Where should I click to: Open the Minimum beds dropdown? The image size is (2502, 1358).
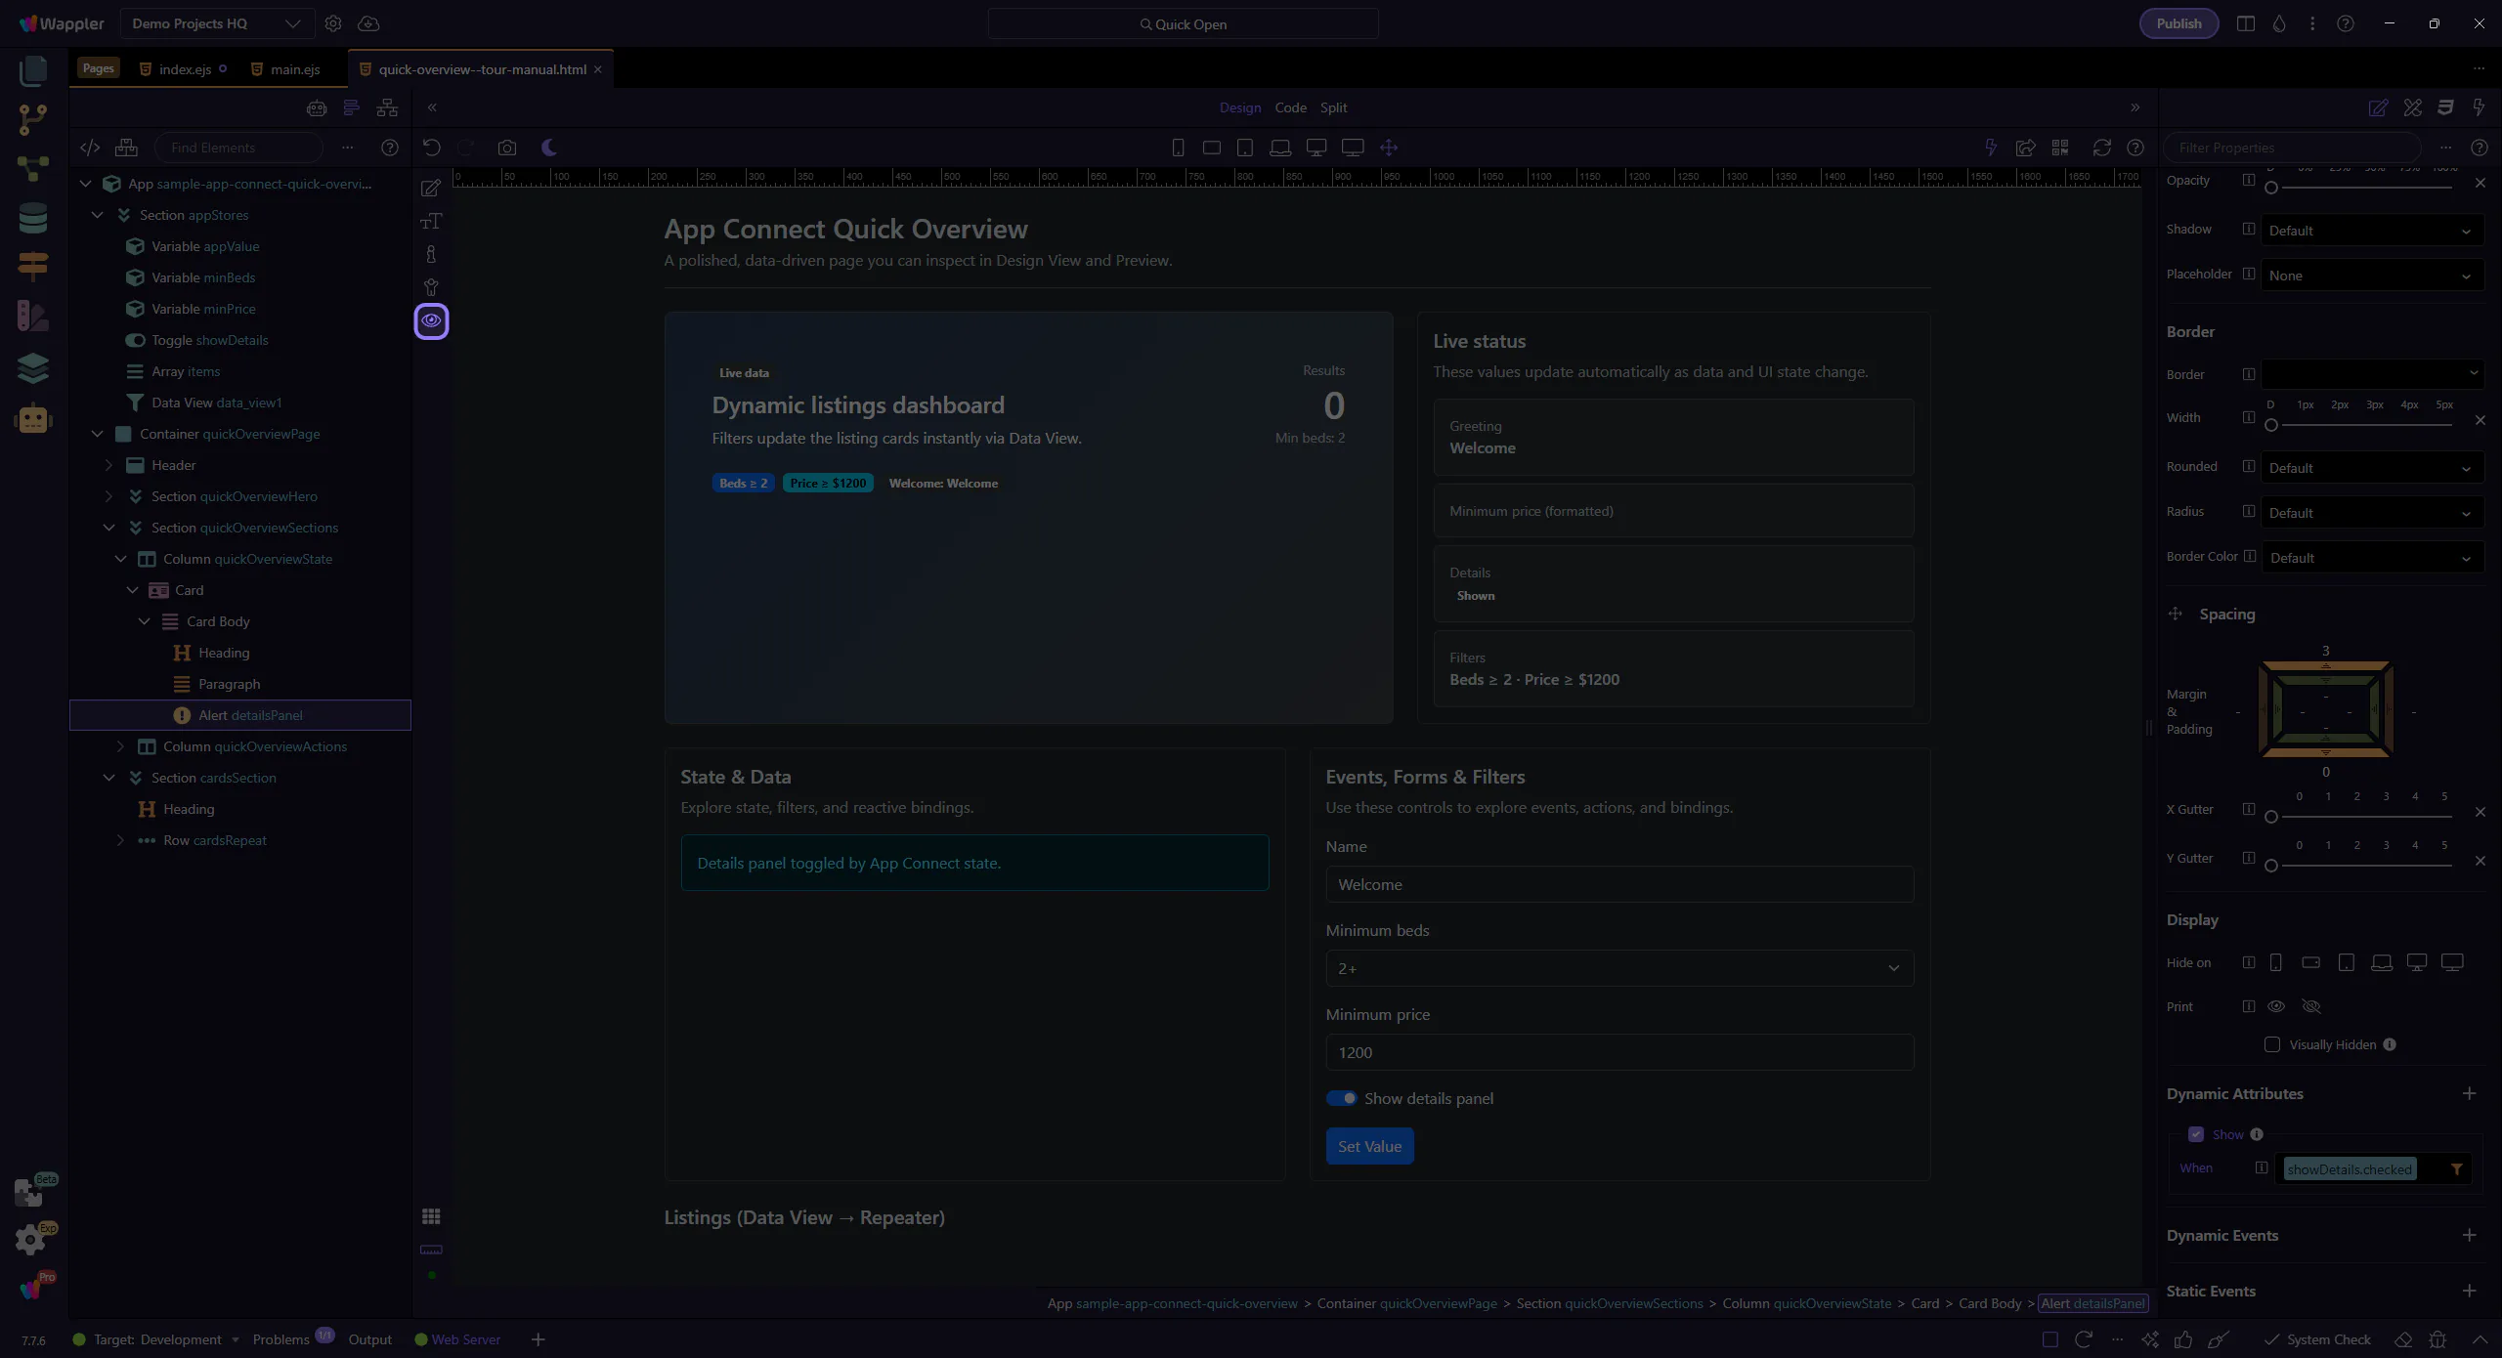(1618, 968)
